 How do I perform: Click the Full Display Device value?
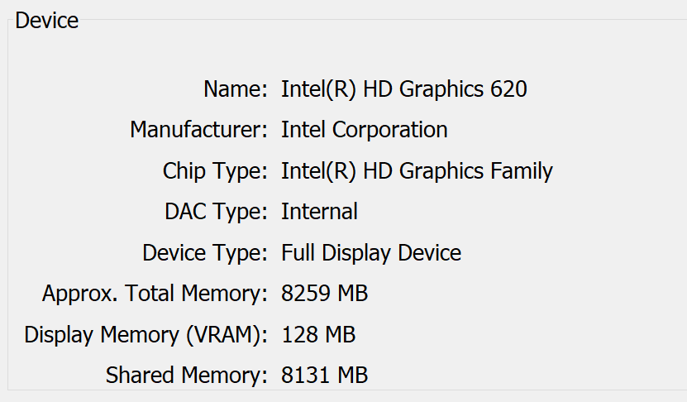[371, 253]
